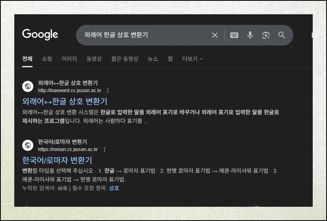Click the globe favicon of the roman.cs.pusan.ac.kr result
Image resolution: width=327 pixels, height=221 pixels.
pyautogui.click(x=28, y=145)
